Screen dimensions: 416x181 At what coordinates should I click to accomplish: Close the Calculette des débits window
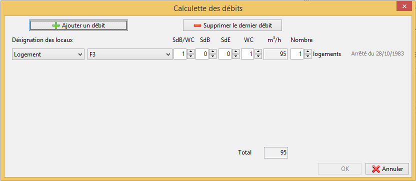(404, 6)
